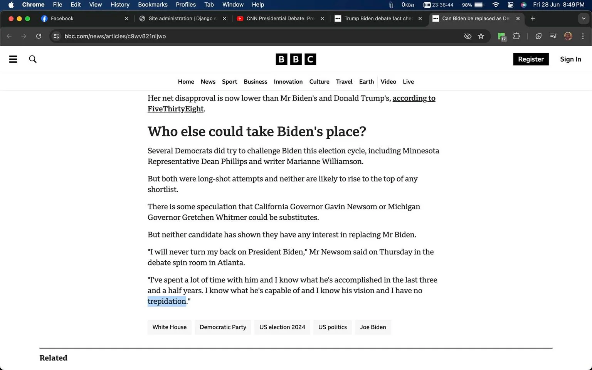Click the battery status icon

(479, 5)
